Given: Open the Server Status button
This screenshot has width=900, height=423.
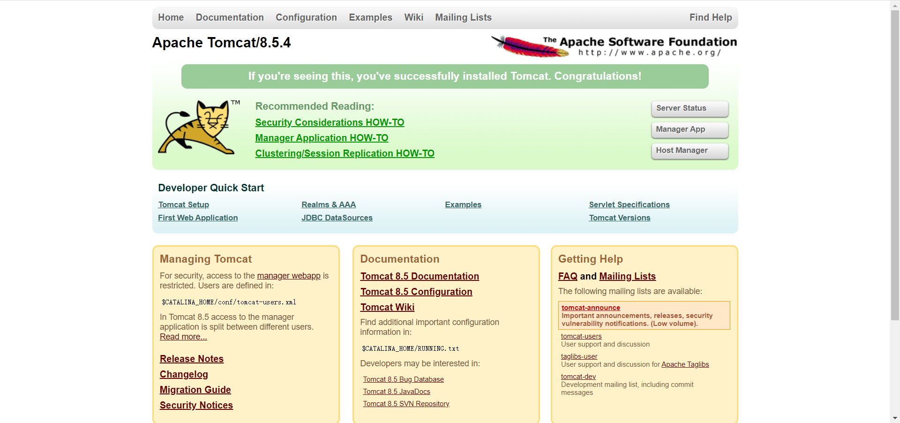Looking at the screenshot, I should (690, 108).
